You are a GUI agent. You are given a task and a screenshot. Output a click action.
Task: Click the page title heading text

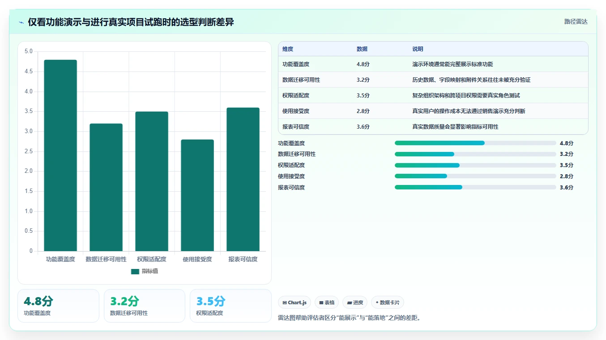click(131, 22)
